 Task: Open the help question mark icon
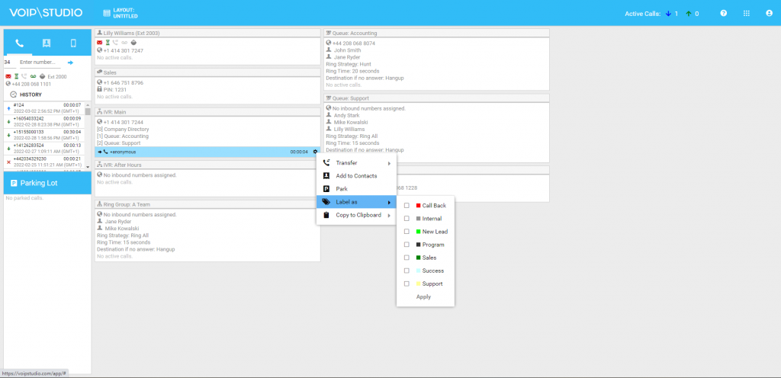point(723,14)
